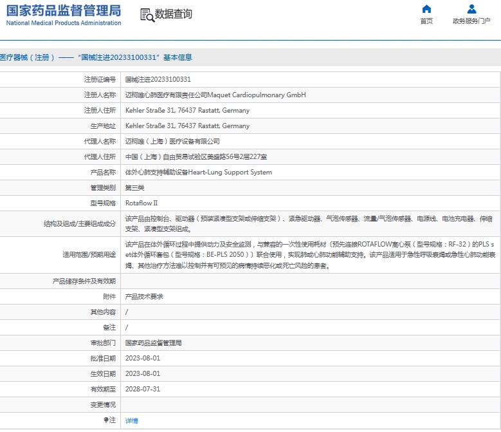Select agent name 迈柯唯（上海）医疗设备有限公司
This screenshot has height=432, width=501.
[x=172, y=142]
